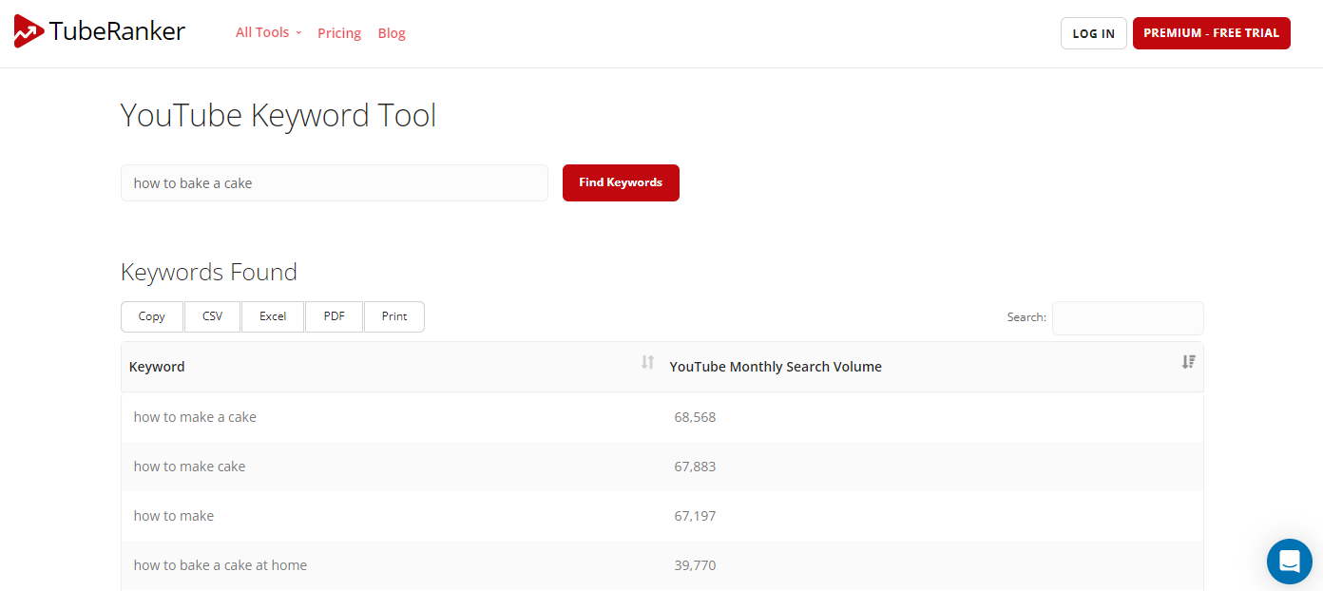Click the Keyword column header text
Screen dimensions: 1323x591
[x=157, y=367]
